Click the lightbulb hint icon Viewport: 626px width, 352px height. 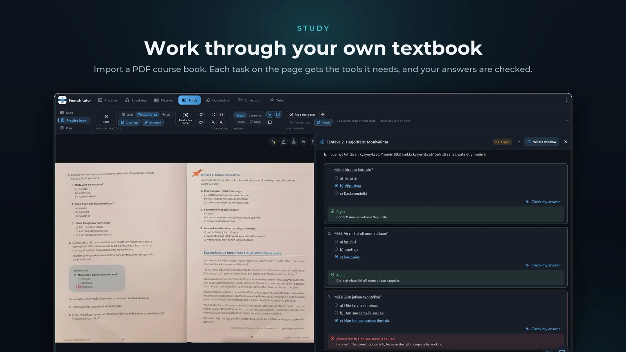click(x=270, y=115)
